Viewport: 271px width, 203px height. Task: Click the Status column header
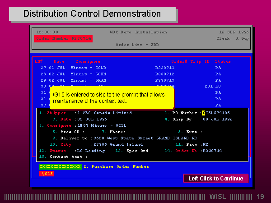click(223, 61)
